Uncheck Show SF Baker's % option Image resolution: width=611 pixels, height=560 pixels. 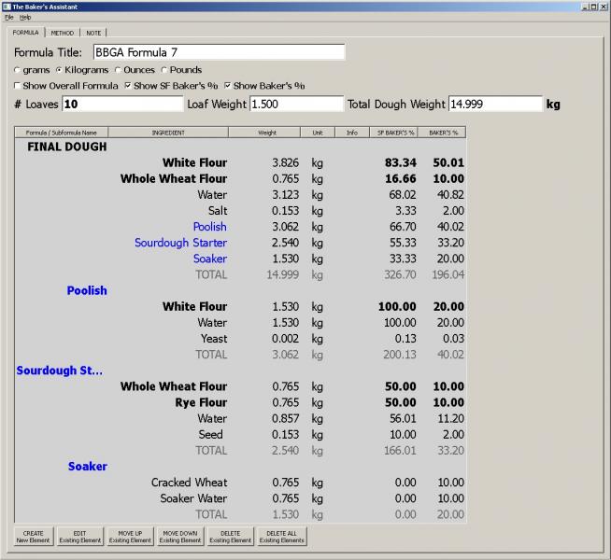click(x=128, y=86)
